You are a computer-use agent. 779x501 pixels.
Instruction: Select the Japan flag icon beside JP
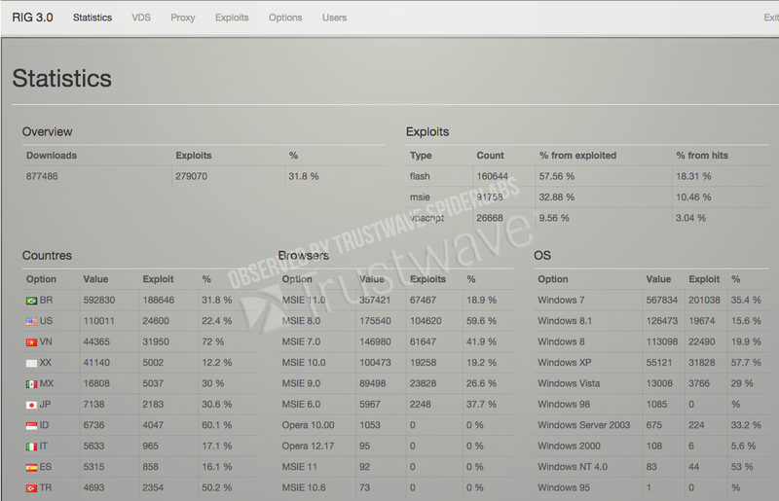coord(32,404)
